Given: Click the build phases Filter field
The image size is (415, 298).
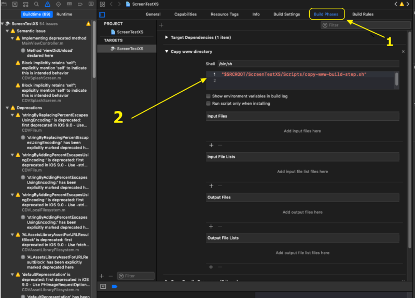Looking at the screenshot, I should [366, 25].
